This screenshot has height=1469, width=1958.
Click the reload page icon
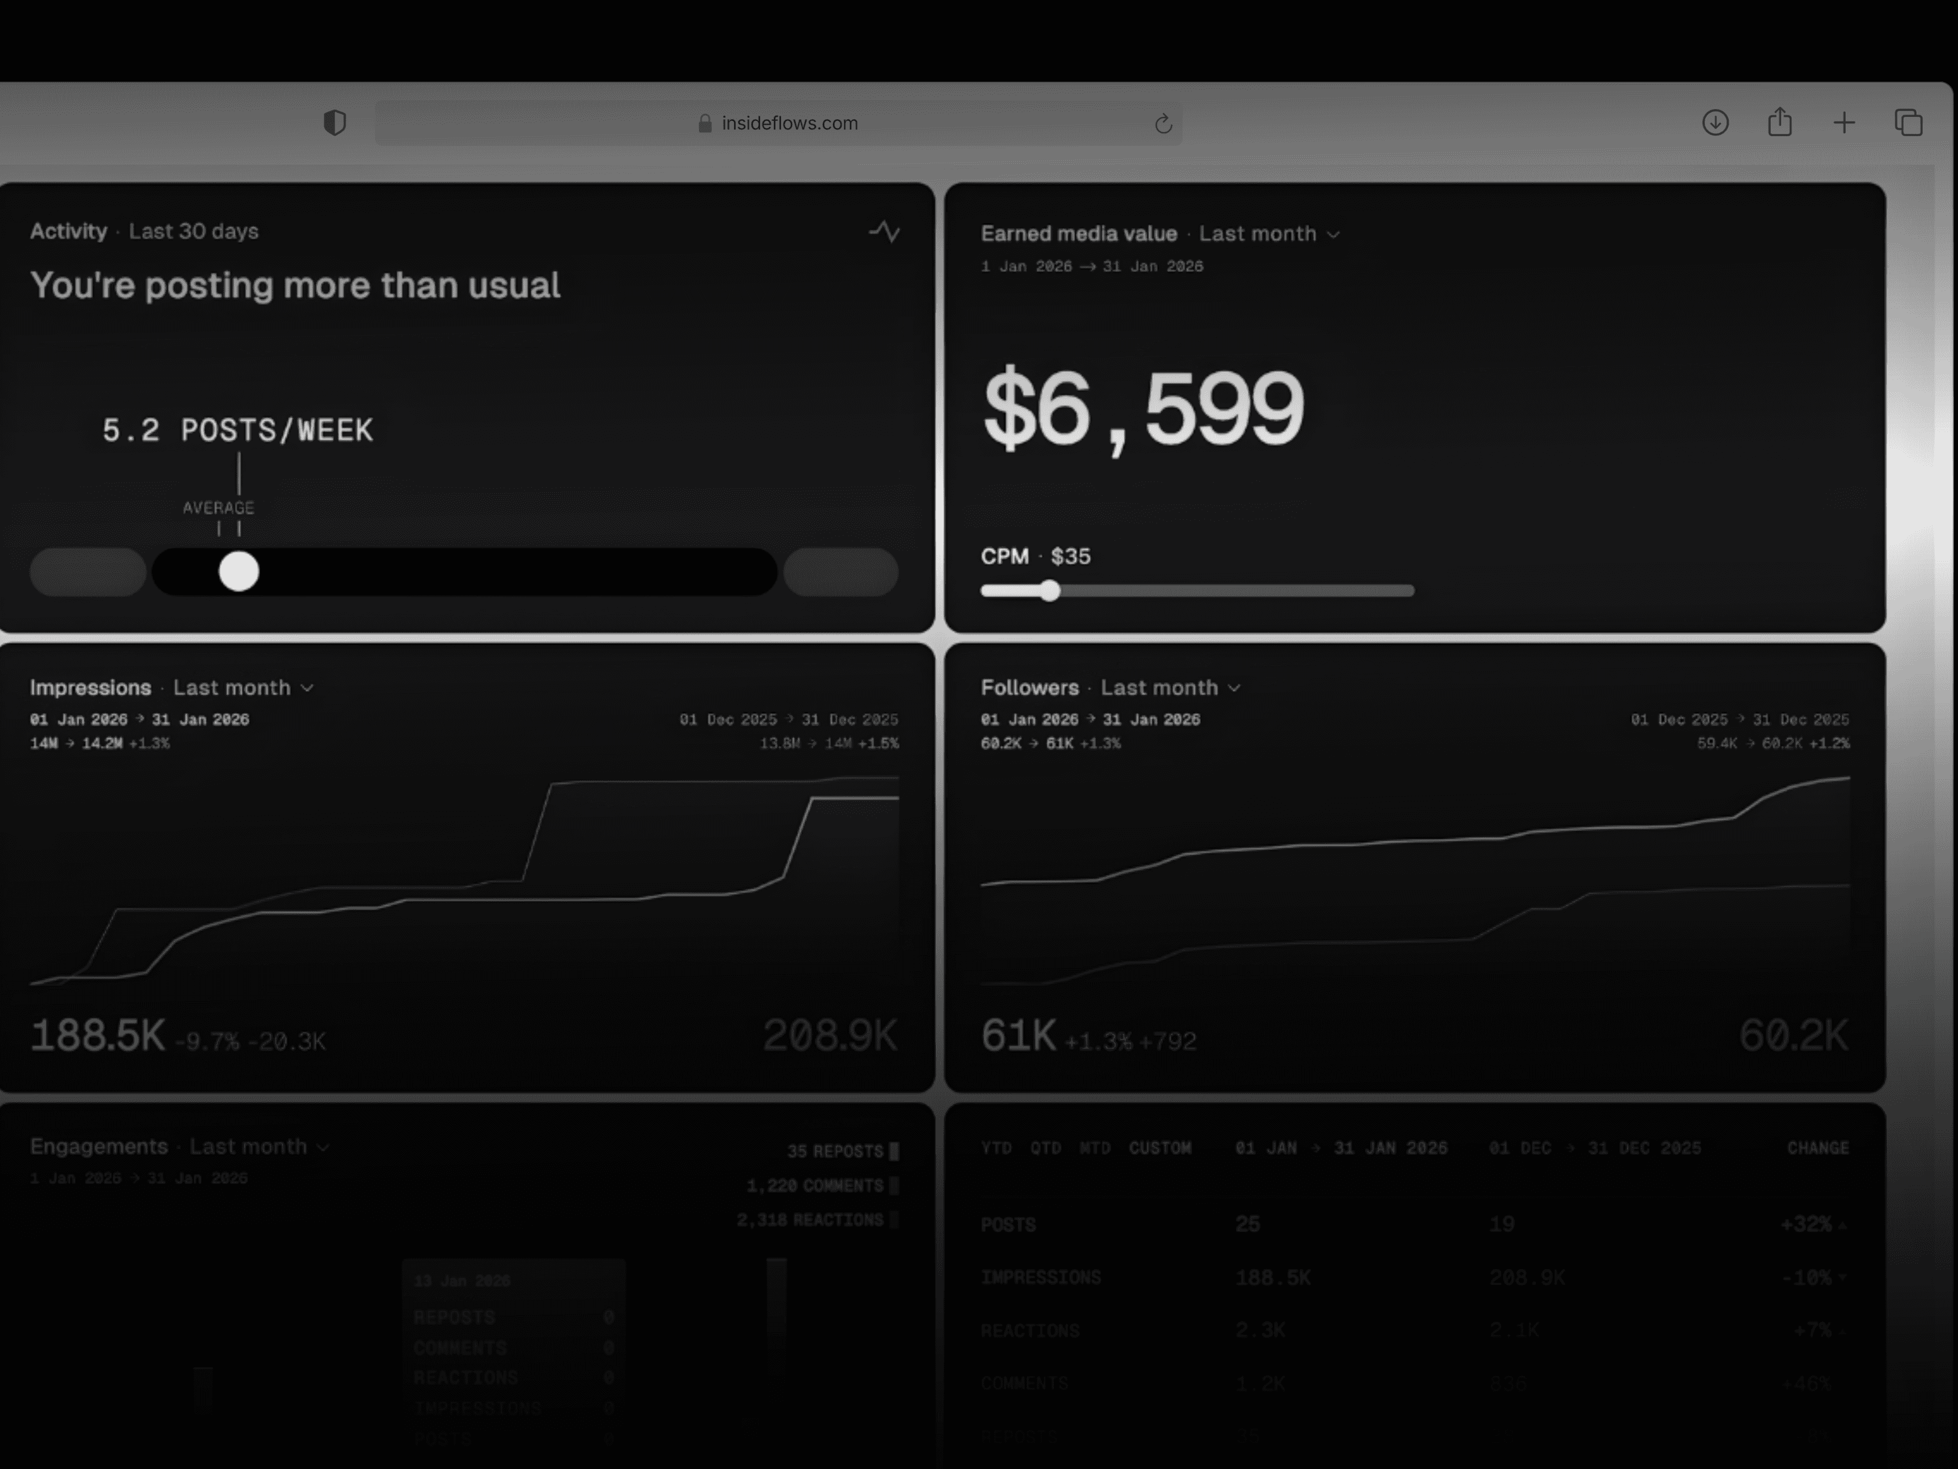(1163, 124)
